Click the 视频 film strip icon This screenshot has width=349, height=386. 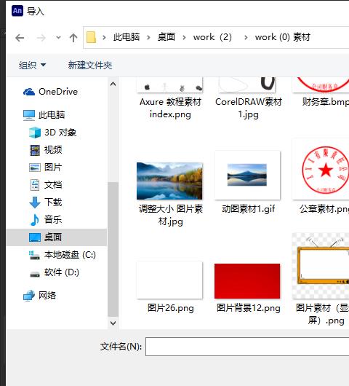click(35, 150)
